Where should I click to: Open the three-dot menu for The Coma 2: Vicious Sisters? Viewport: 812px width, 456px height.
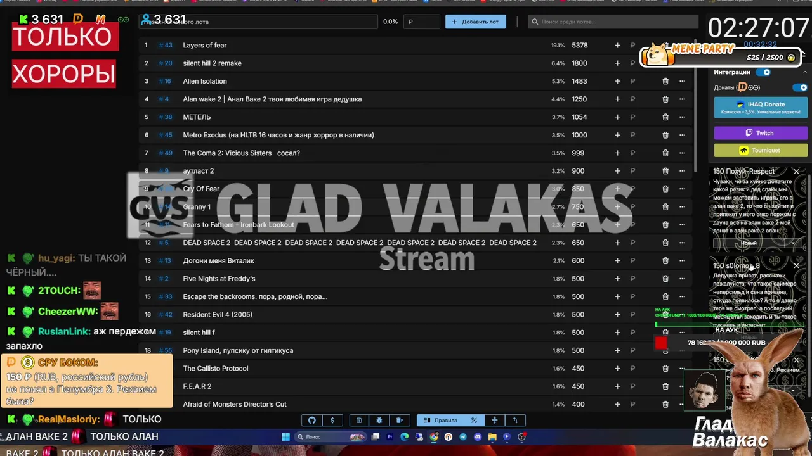(x=682, y=153)
